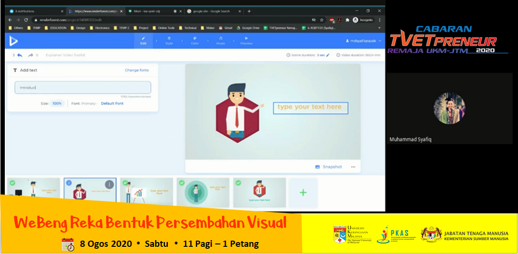Image resolution: width=518 pixels, height=254 pixels.
Task: Click the Renderforest logo icon
Action: (x=13, y=41)
